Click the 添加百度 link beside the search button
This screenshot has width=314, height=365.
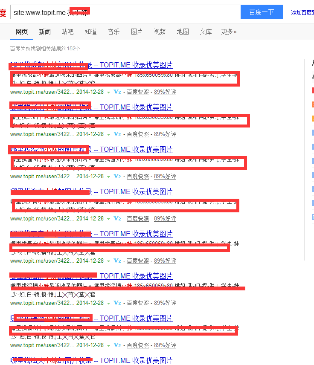point(302,12)
